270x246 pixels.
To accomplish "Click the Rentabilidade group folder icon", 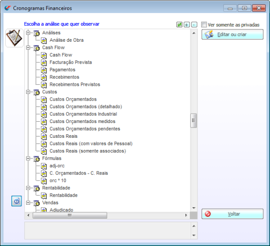I will point(36,188).
